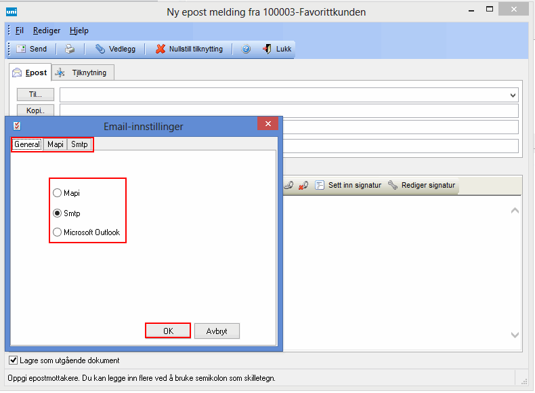This screenshot has height=393, width=535.
Task: Click the Send toolbar button
Action: coord(31,49)
